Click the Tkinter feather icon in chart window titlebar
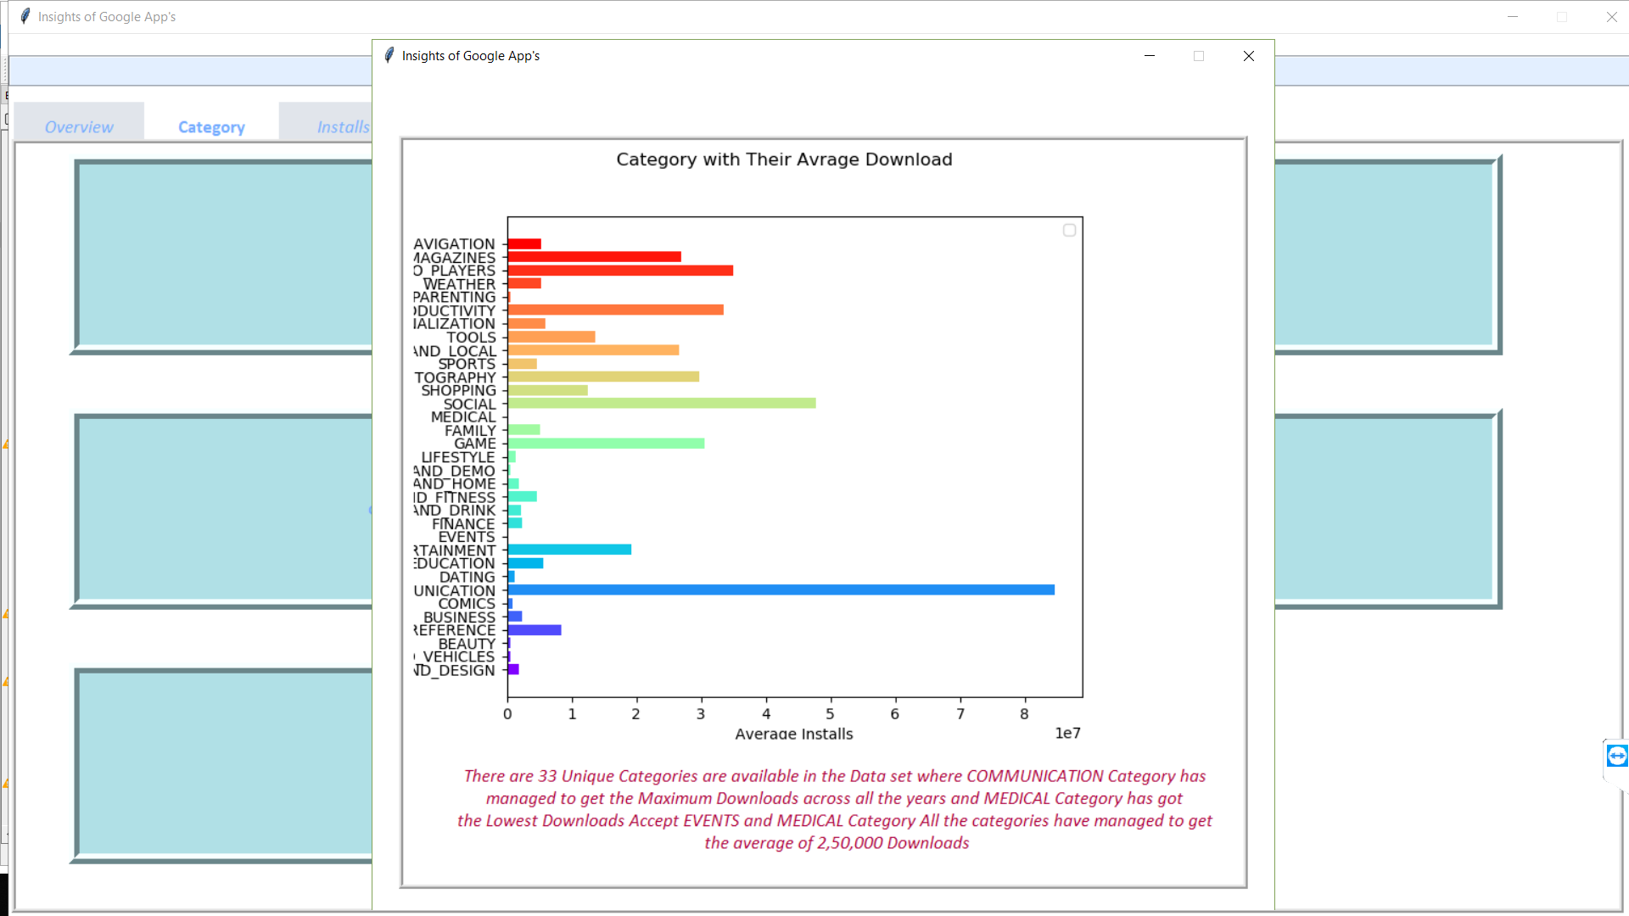Viewport: 1629px width, 916px height. click(389, 55)
